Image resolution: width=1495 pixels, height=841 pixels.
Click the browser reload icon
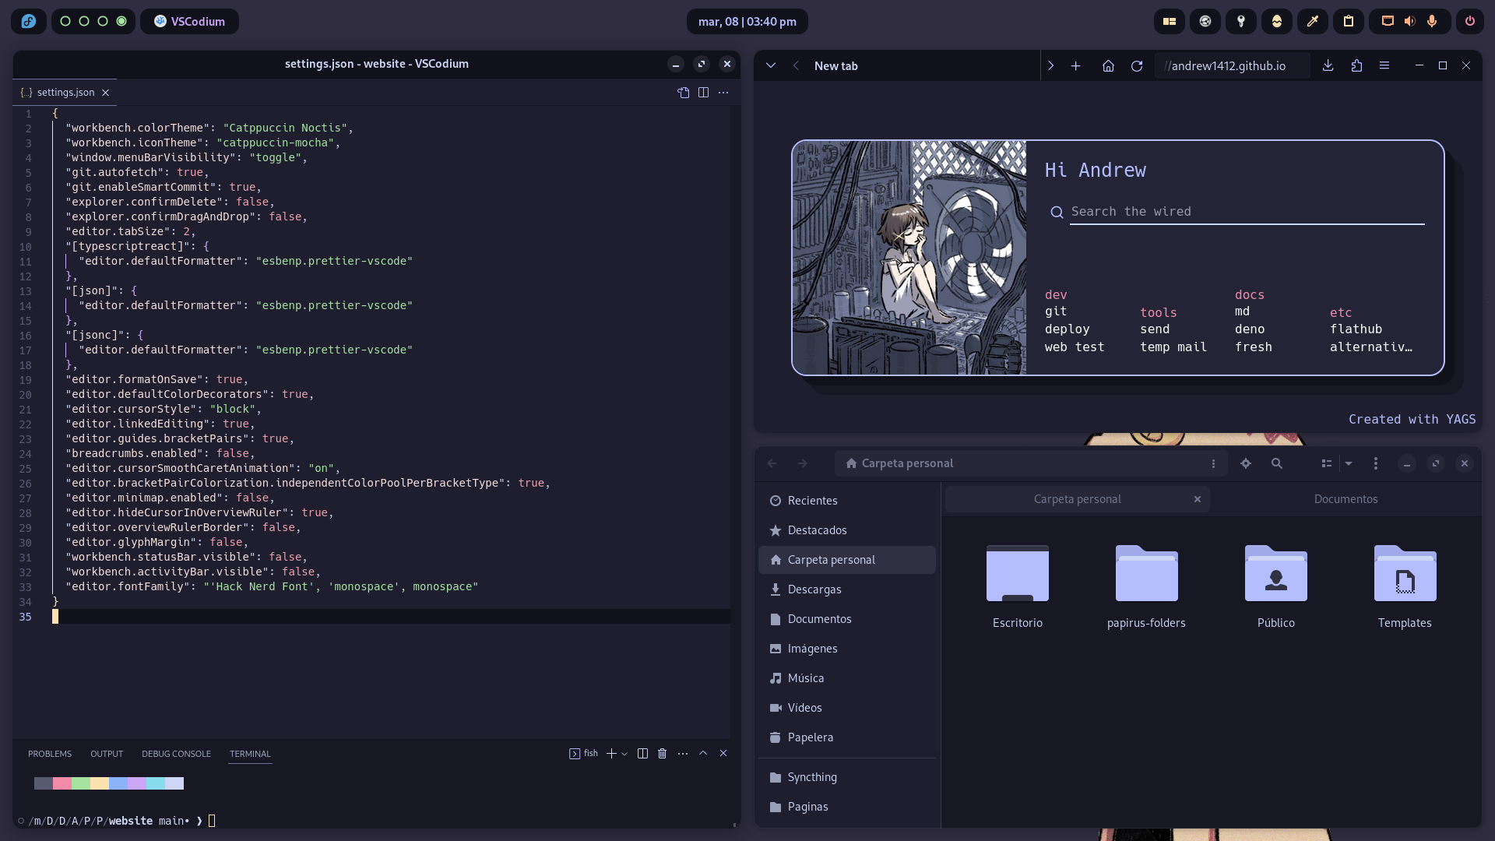(1137, 66)
